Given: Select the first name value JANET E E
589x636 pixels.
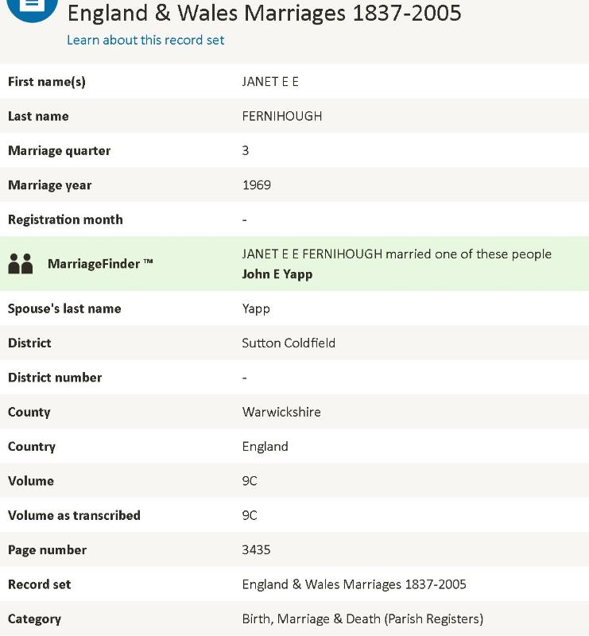Looking at the screenshot, I should coord(270,82).
